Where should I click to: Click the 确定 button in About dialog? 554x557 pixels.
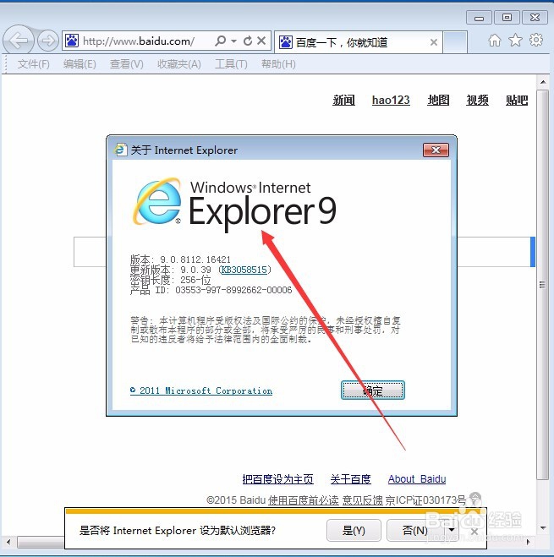coord(373,390)
